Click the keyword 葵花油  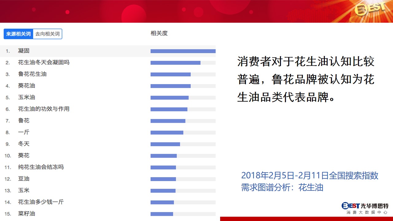pyautogui.click(x=26, y=86)
